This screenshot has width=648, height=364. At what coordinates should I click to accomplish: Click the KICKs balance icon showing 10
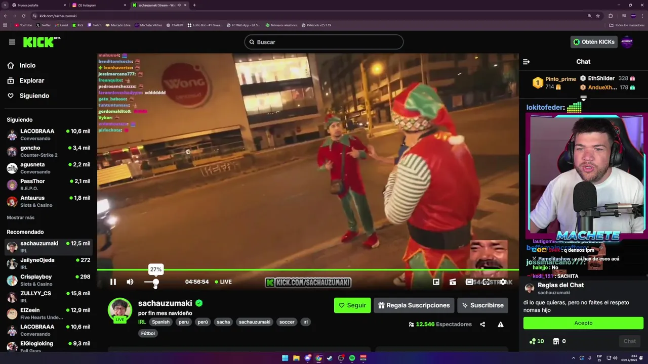[x=536, y=341]
